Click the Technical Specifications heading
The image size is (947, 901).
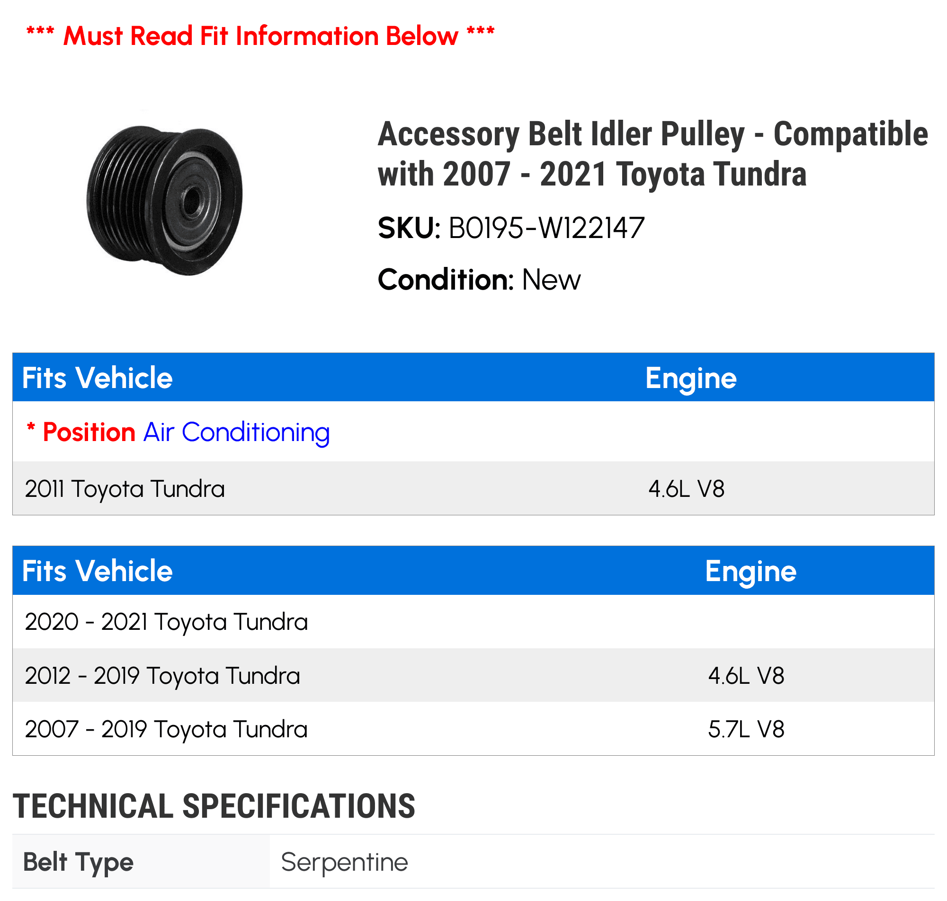click(x=214, y=806)
